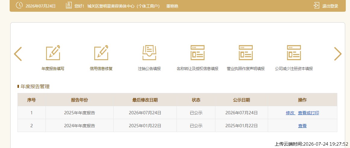Viewport: 350px width, 148px height.
Task: Open the 信用信息修复 edit icon
Action: (x=101, y=53)
